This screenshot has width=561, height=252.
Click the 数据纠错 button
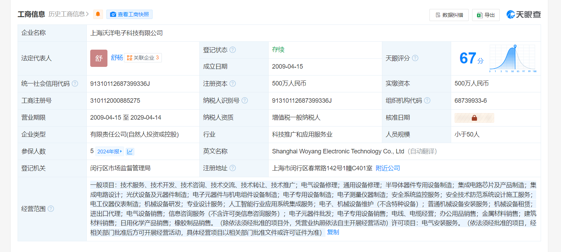449,15
